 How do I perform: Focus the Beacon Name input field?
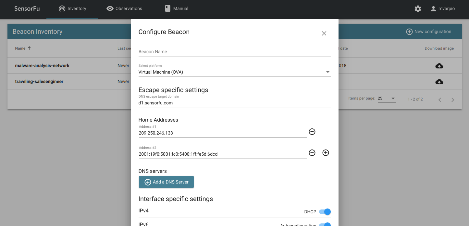pos(234,52)
